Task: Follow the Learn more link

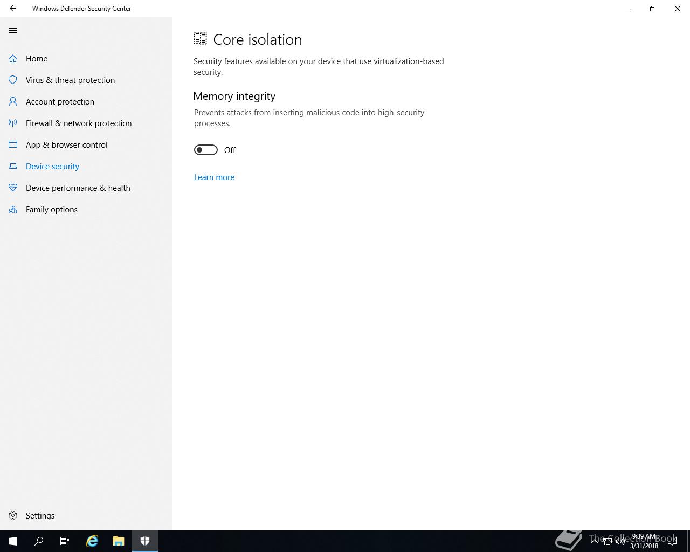Action: pyautogui.click(x=214, y=177)
